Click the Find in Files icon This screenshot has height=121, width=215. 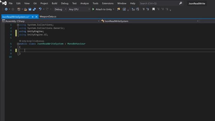coord(119,9)
